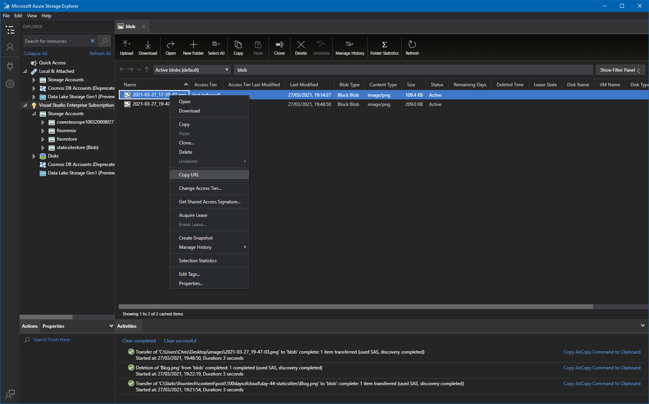Click the Open toolbar button
The height and width of the screenshot is (404, 649).
[171, 48]
